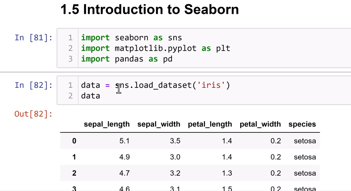Place cursor on 'import matplotlib.pyplot as plt' line

155,48
